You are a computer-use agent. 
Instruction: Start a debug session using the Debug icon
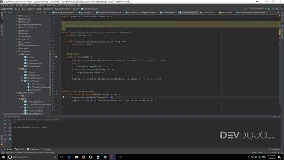pos(269,9)
